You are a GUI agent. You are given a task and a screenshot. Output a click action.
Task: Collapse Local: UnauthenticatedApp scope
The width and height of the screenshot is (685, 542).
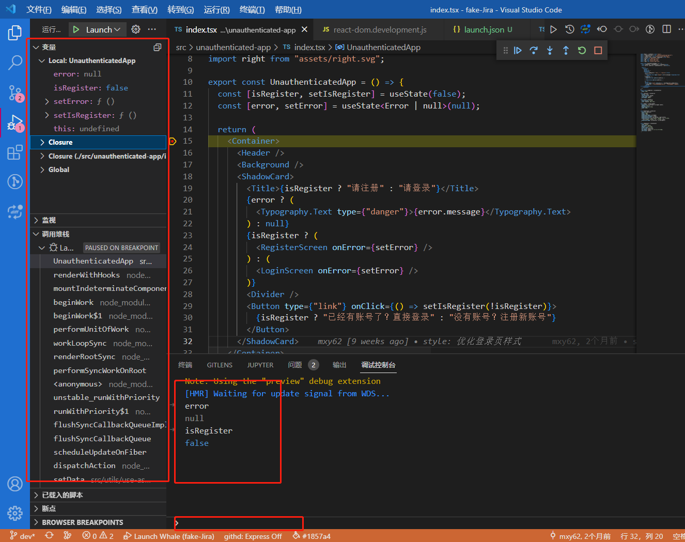[98, 60]
